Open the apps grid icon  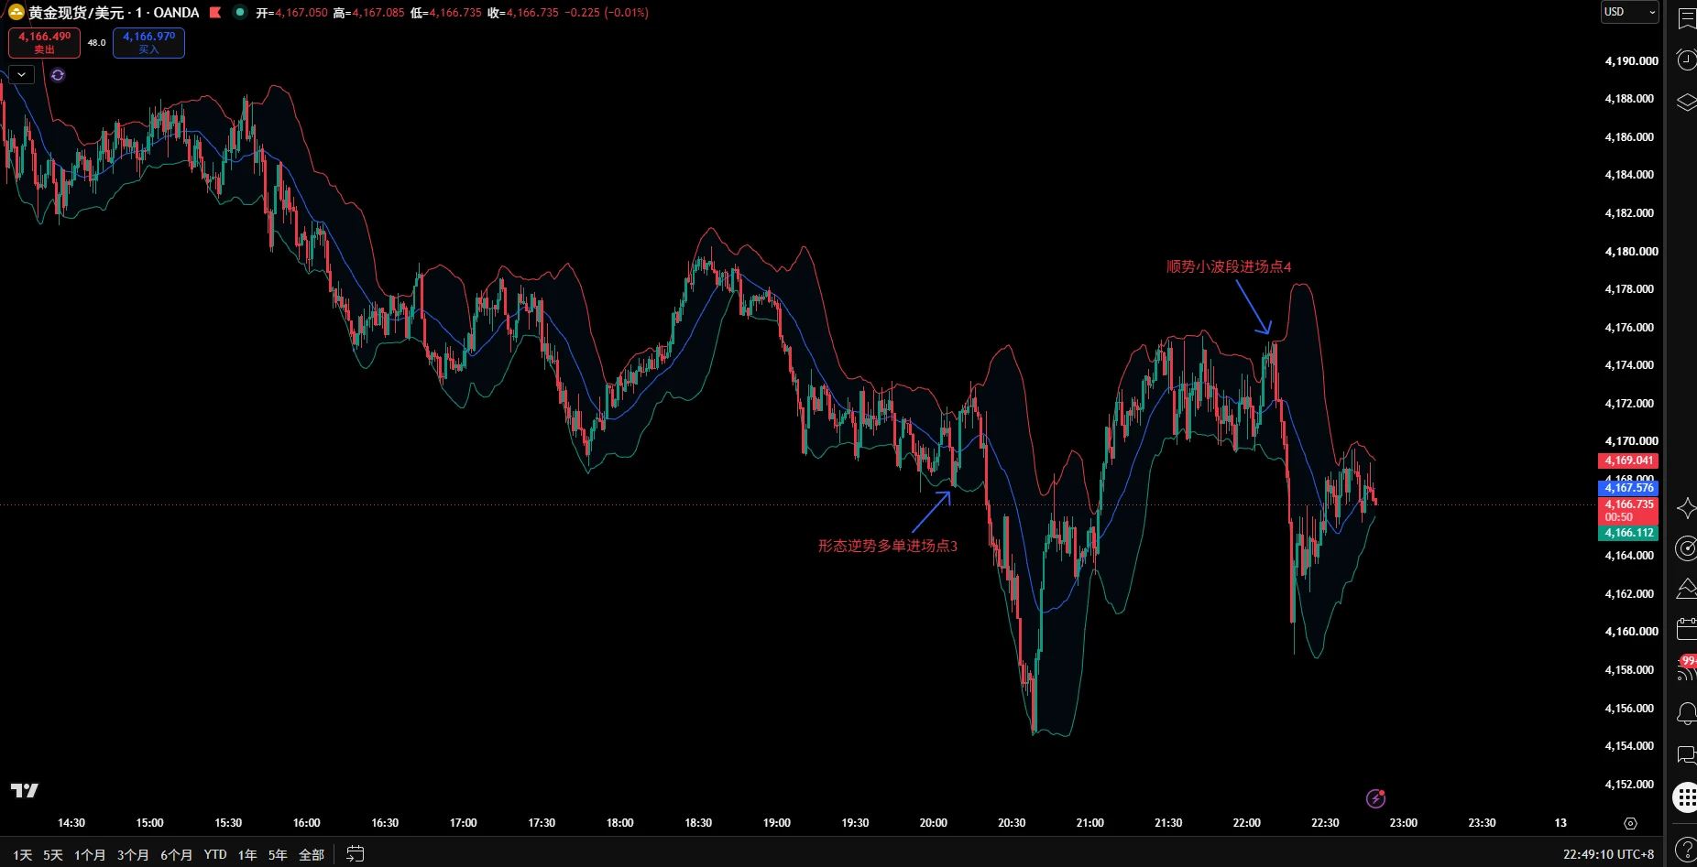pos(1686,797)
